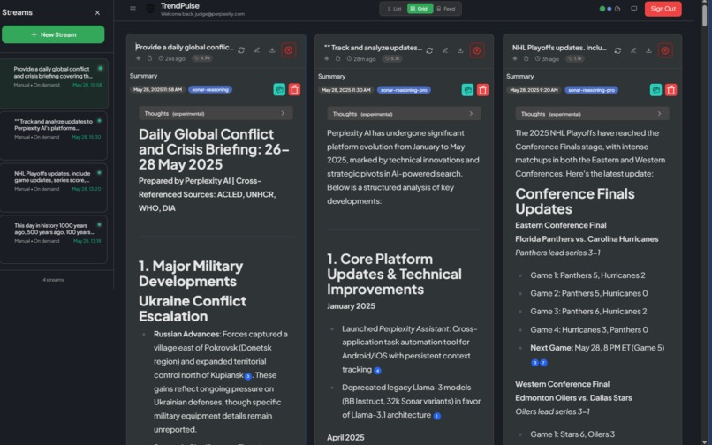Viewport: 712px width, 445px height.
Task: Expand Thoughts in global conflict card
Action: point(216,113)
